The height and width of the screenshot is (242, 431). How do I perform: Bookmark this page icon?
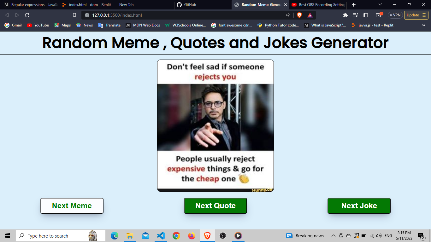74,15
